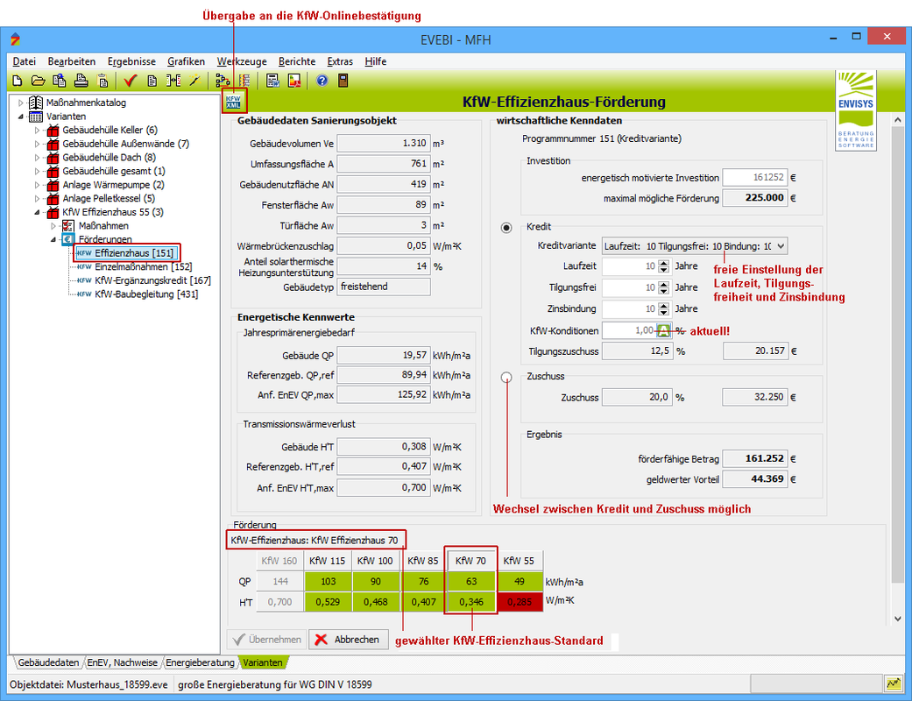Select the Kredit radio button
The width and height of the screenshot is (912, 701).
tap(506, 228)
